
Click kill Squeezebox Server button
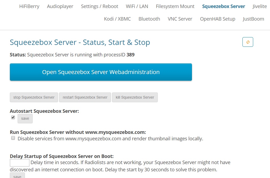tap(135, 97)
